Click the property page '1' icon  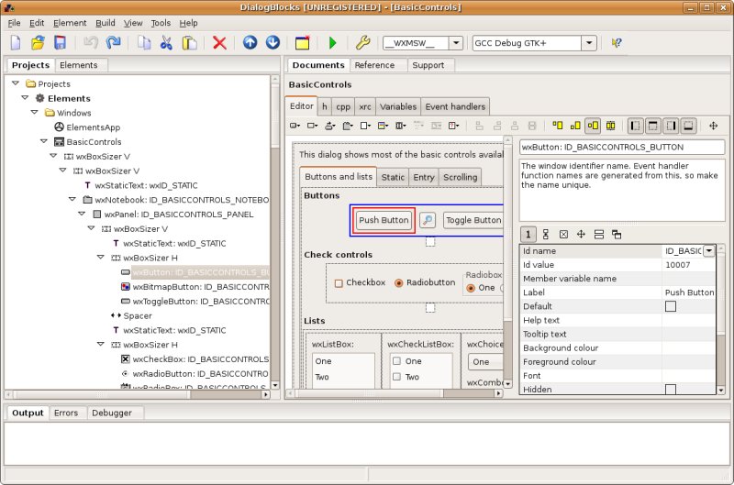[x=528, y=235]
